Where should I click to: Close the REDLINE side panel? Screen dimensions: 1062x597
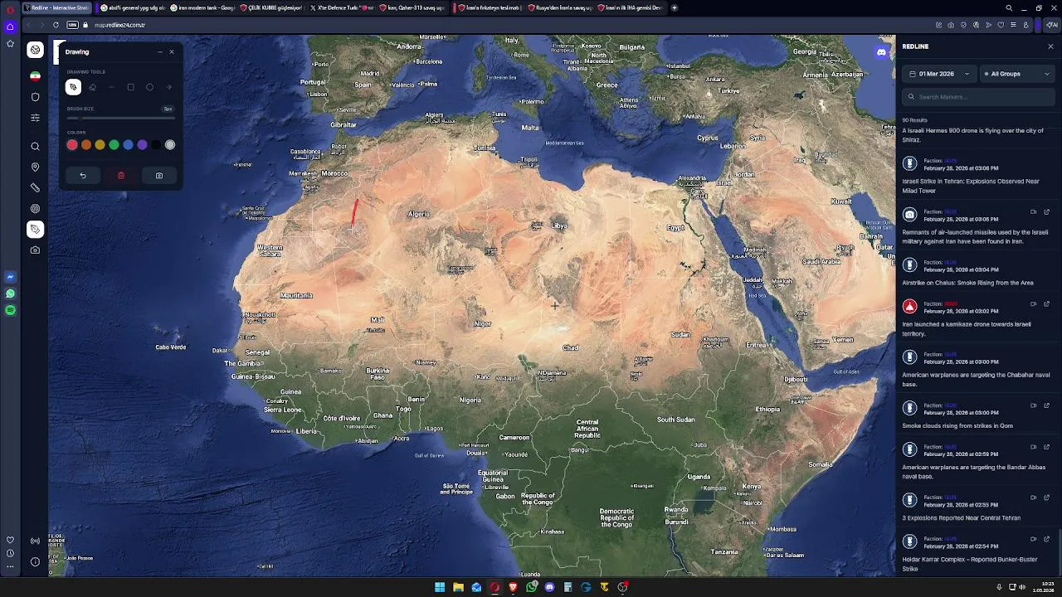coord(1050,46)
